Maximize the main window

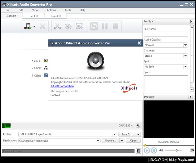(187, 5)
